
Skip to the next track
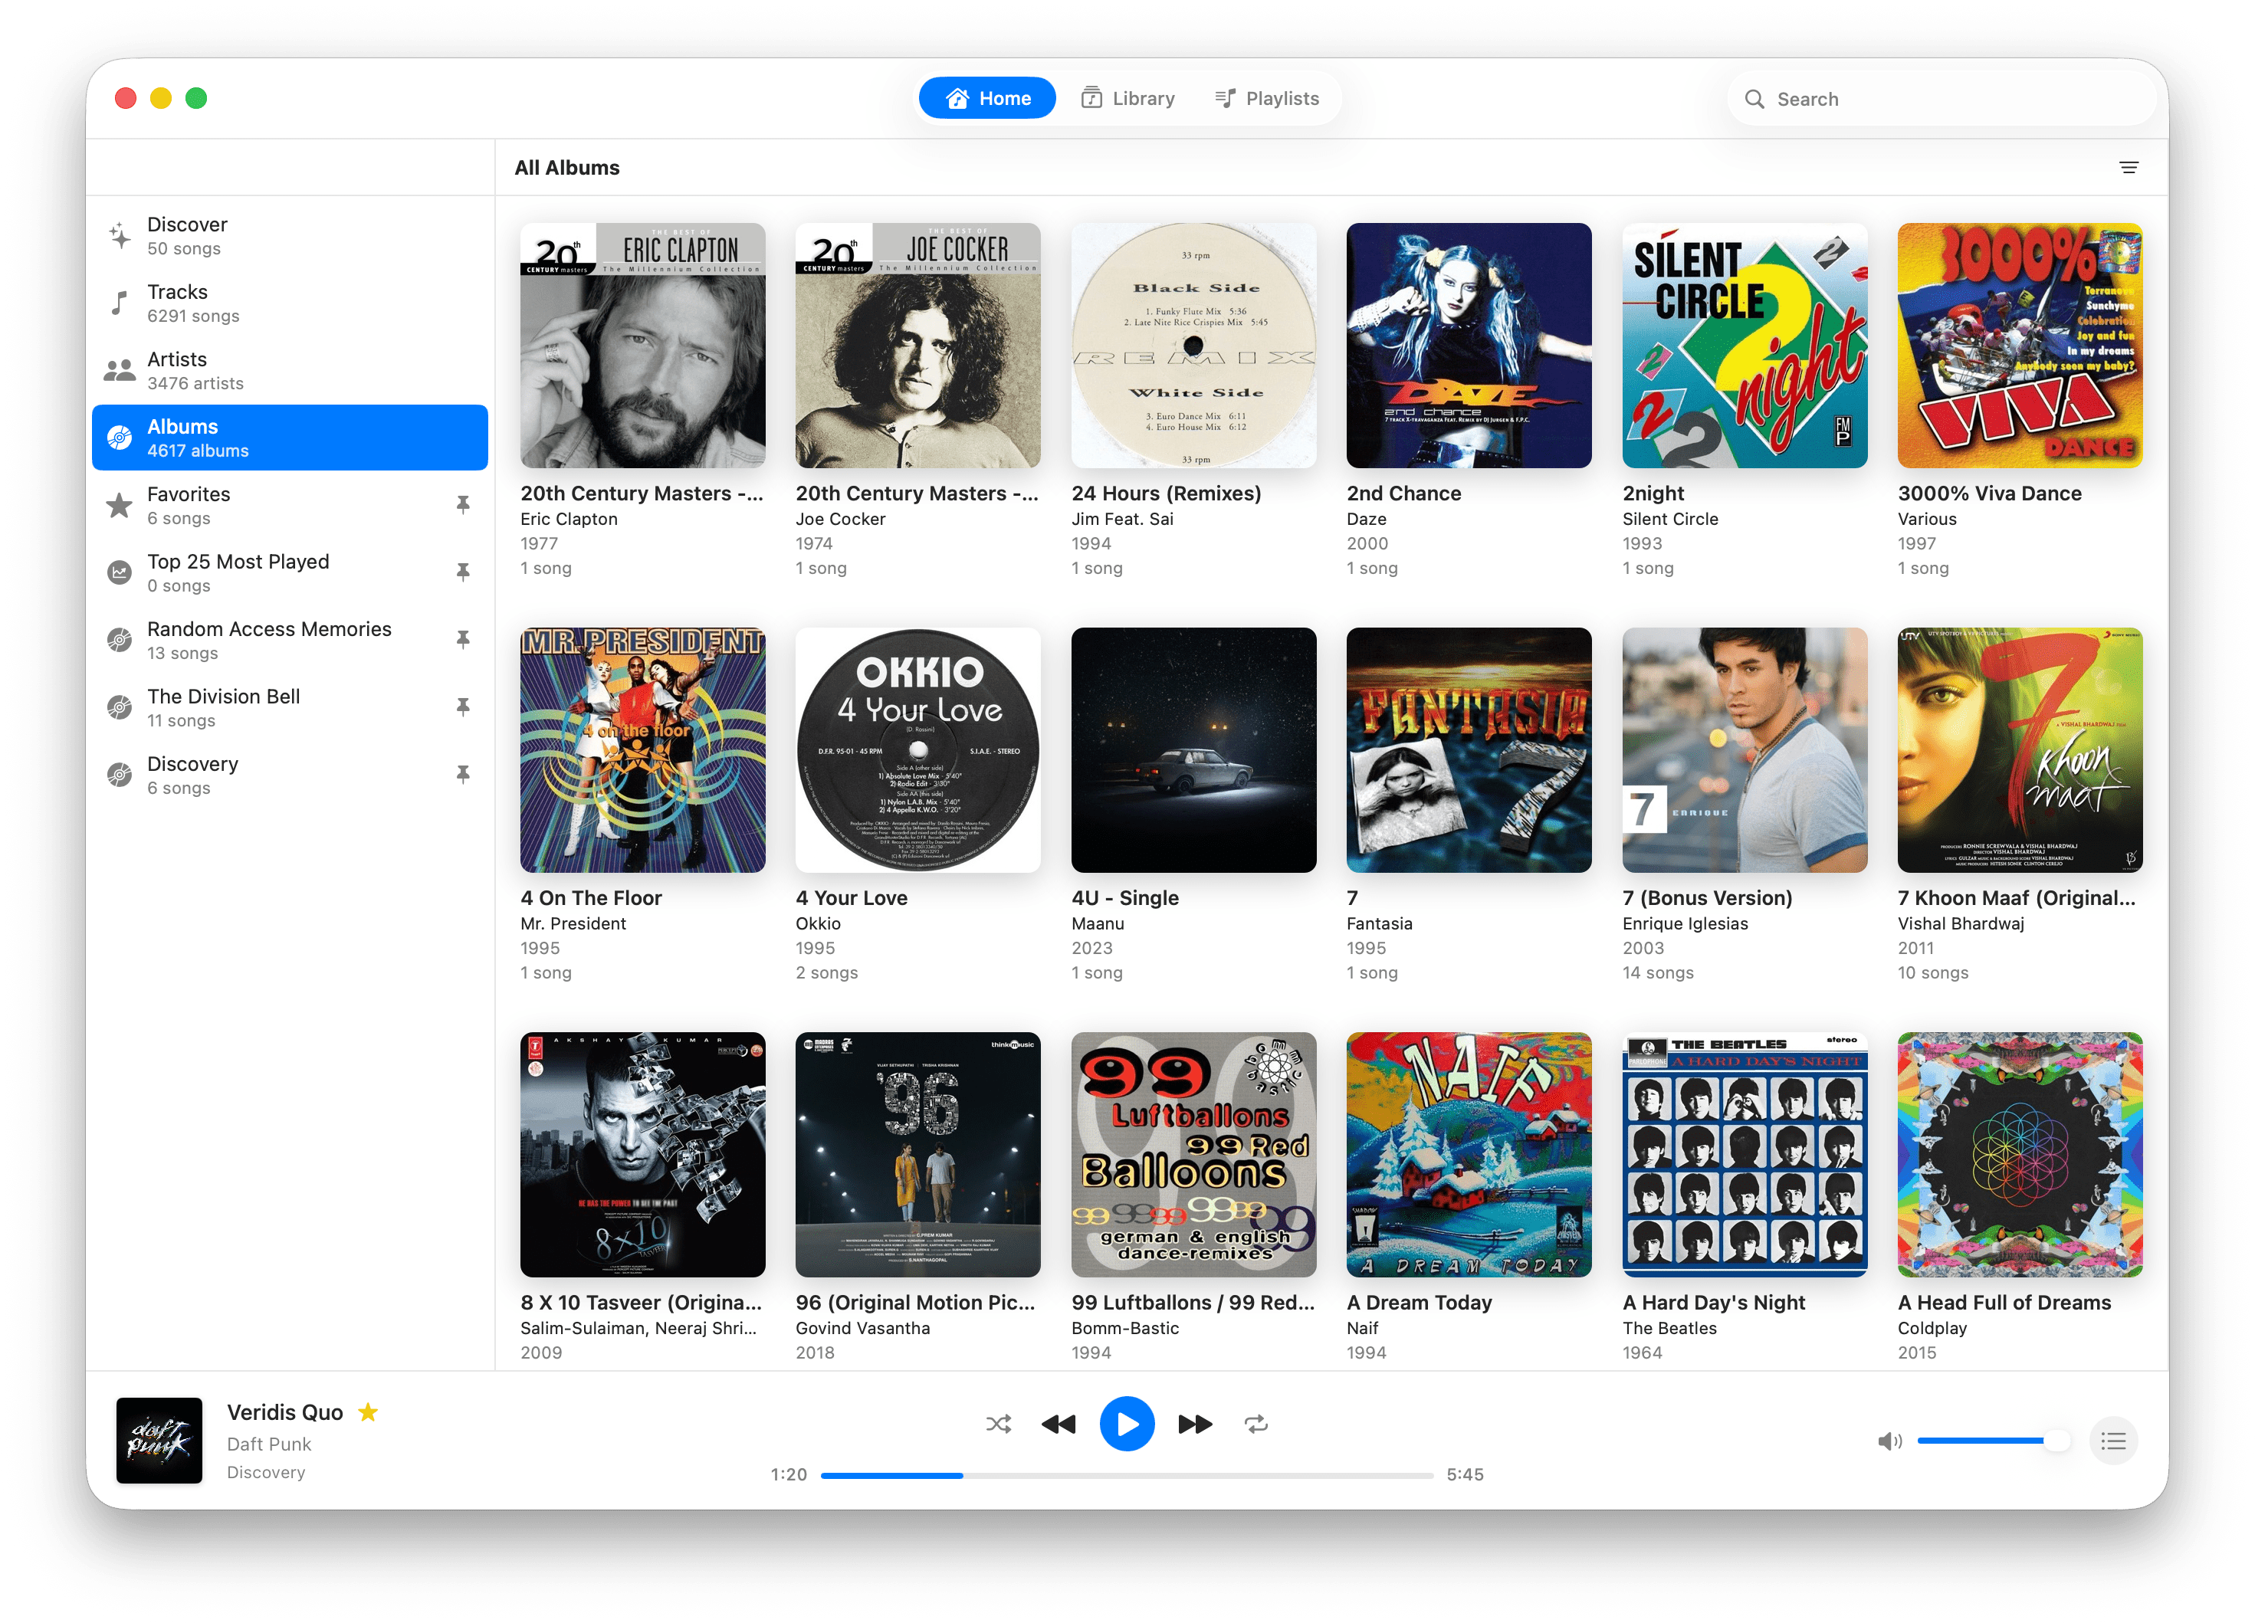1195,1425
